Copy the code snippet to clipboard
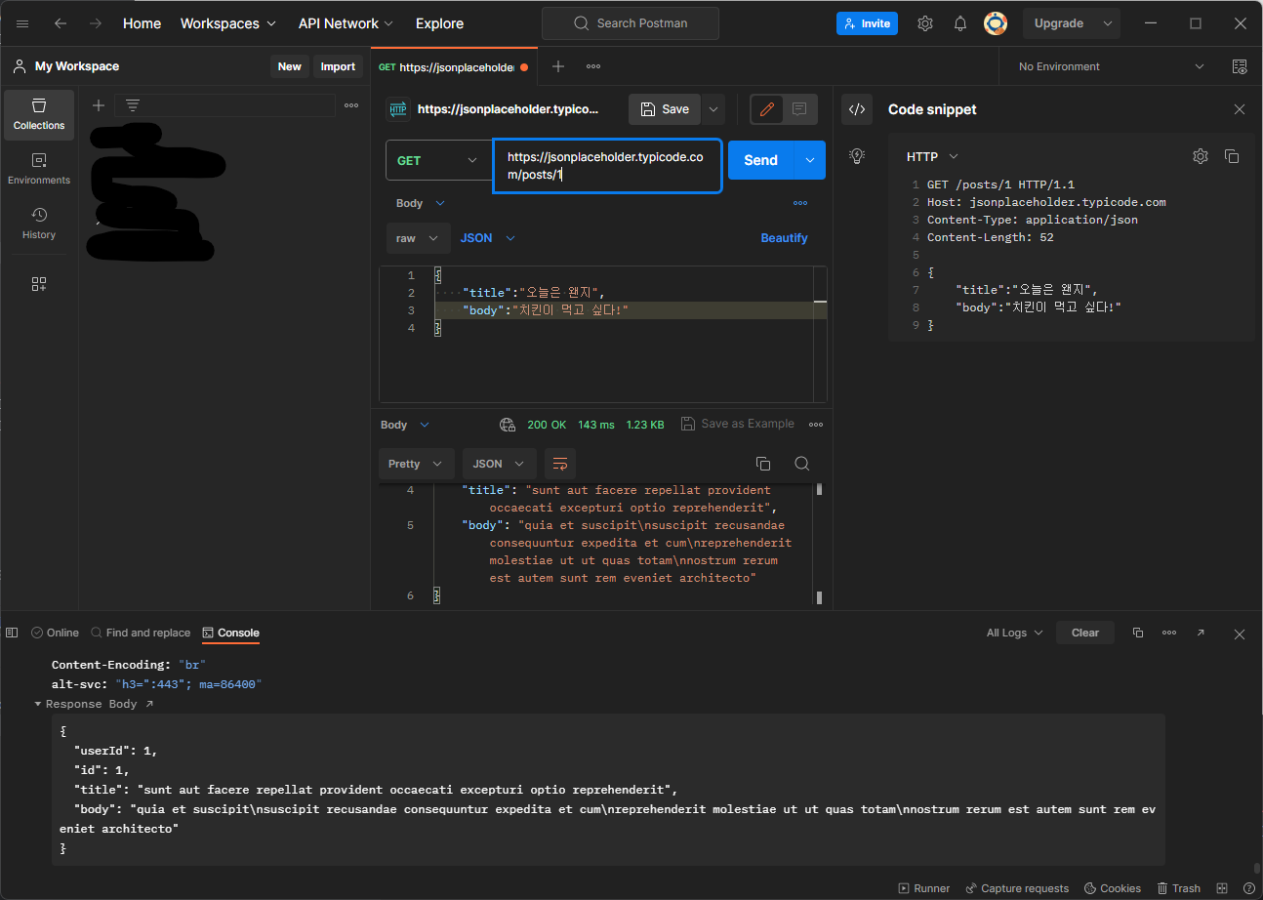 (x=1232, y=156)
